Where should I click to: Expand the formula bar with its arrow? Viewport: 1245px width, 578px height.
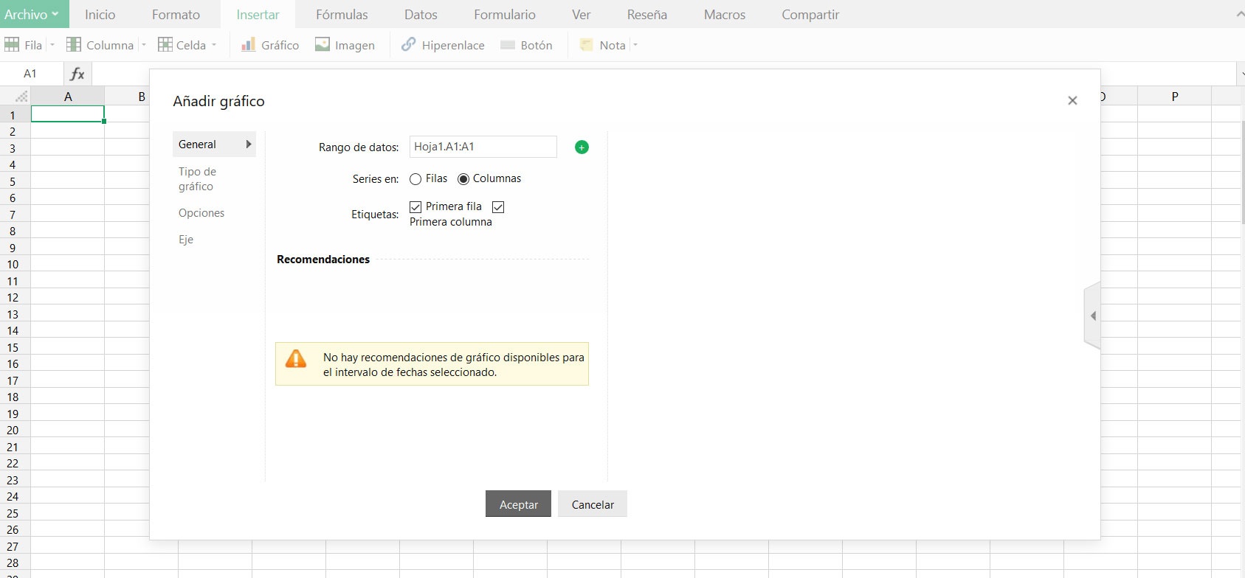(1240, 74)
